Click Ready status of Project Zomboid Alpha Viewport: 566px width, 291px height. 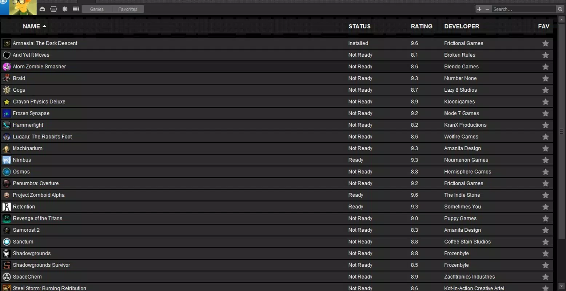[x=355, y=195]
